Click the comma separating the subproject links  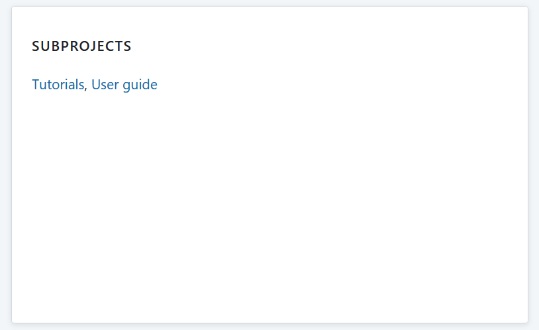(x=86, y=89)
